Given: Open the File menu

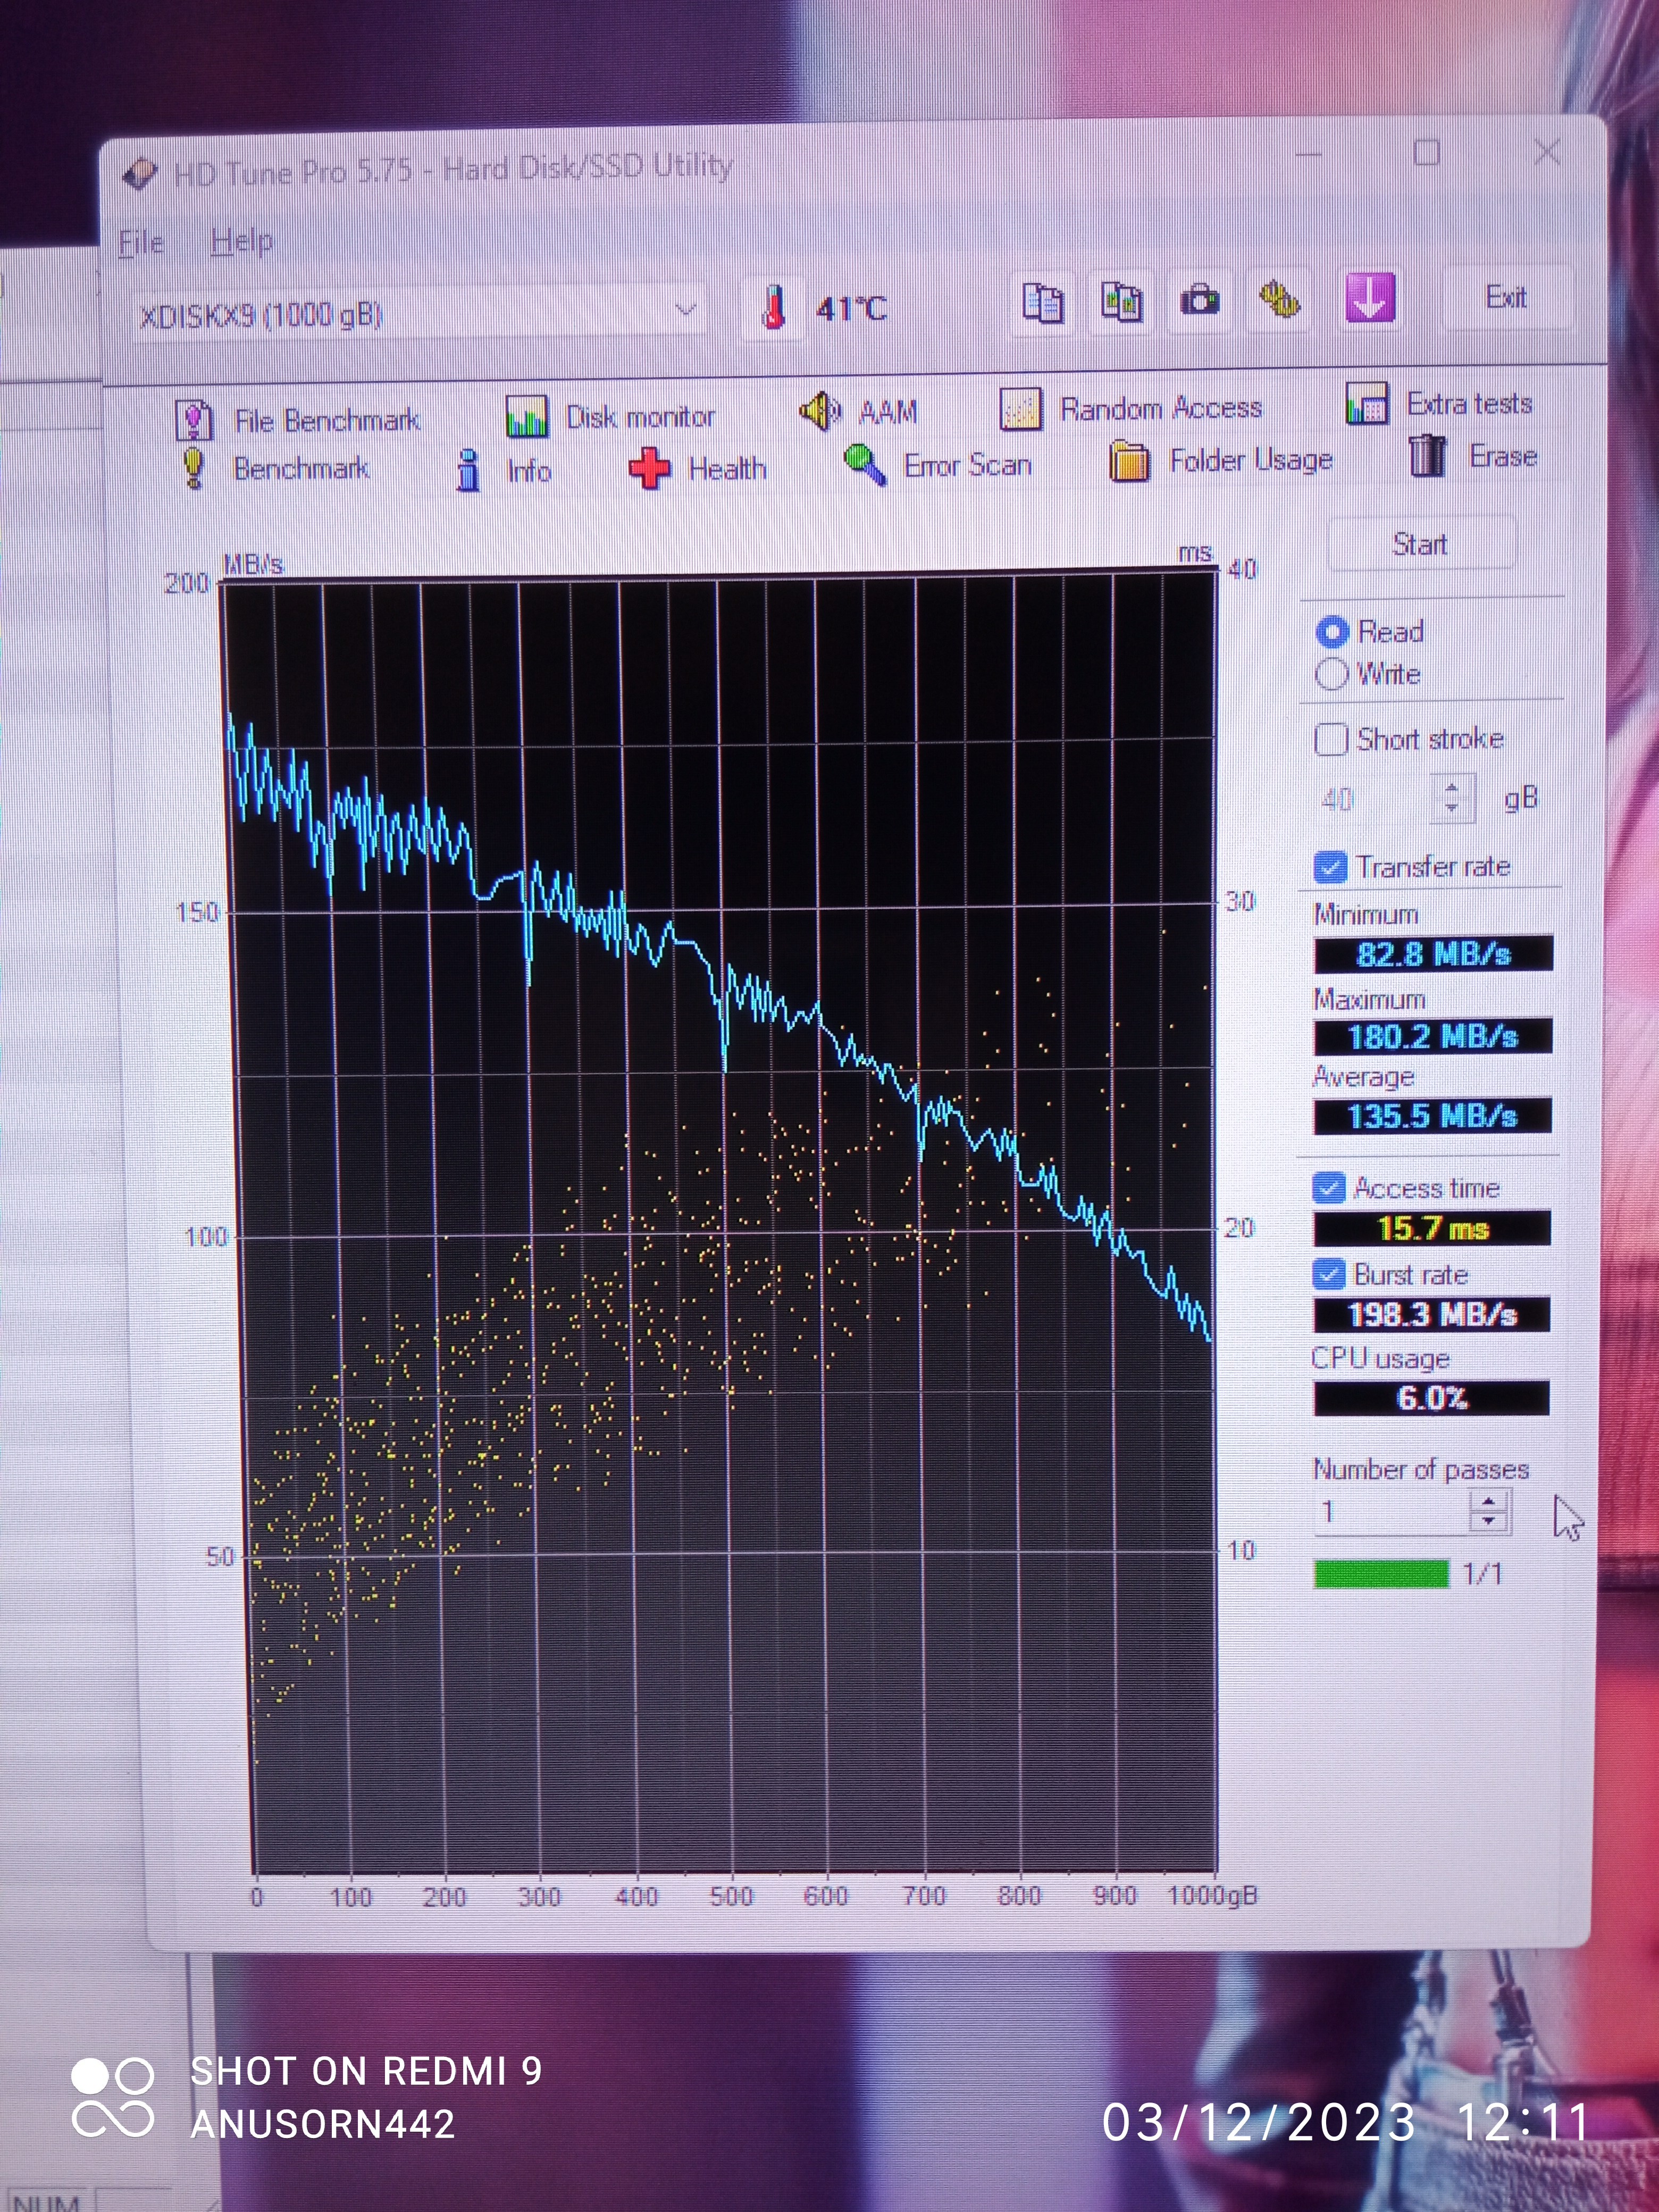Looking at the screenshot, I should 140,243.
